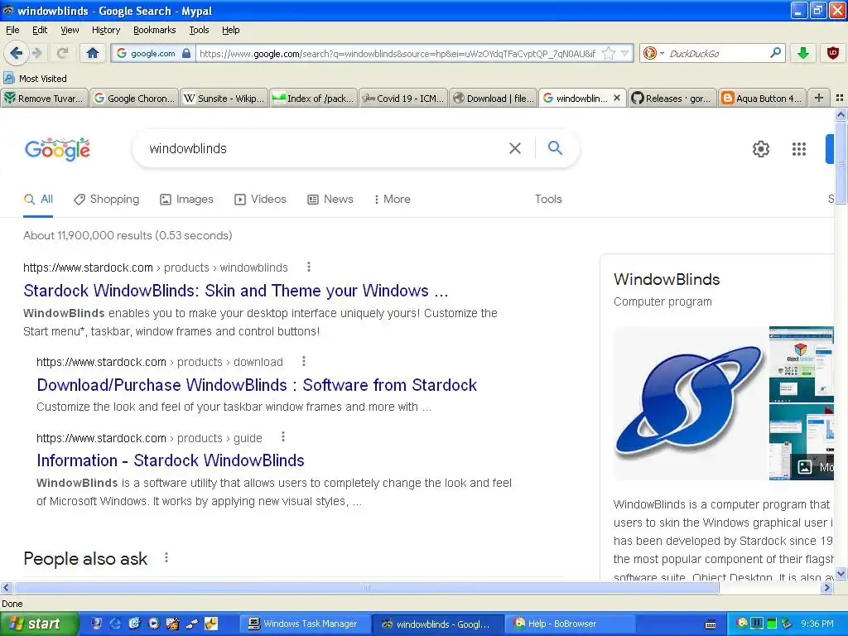Click the search bar magnifier icon

click(x=775, y=52)
